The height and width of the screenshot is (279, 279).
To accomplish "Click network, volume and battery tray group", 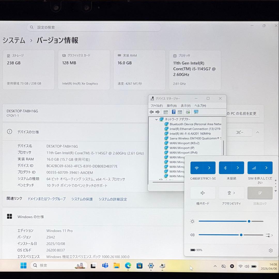I will point(247,266).
